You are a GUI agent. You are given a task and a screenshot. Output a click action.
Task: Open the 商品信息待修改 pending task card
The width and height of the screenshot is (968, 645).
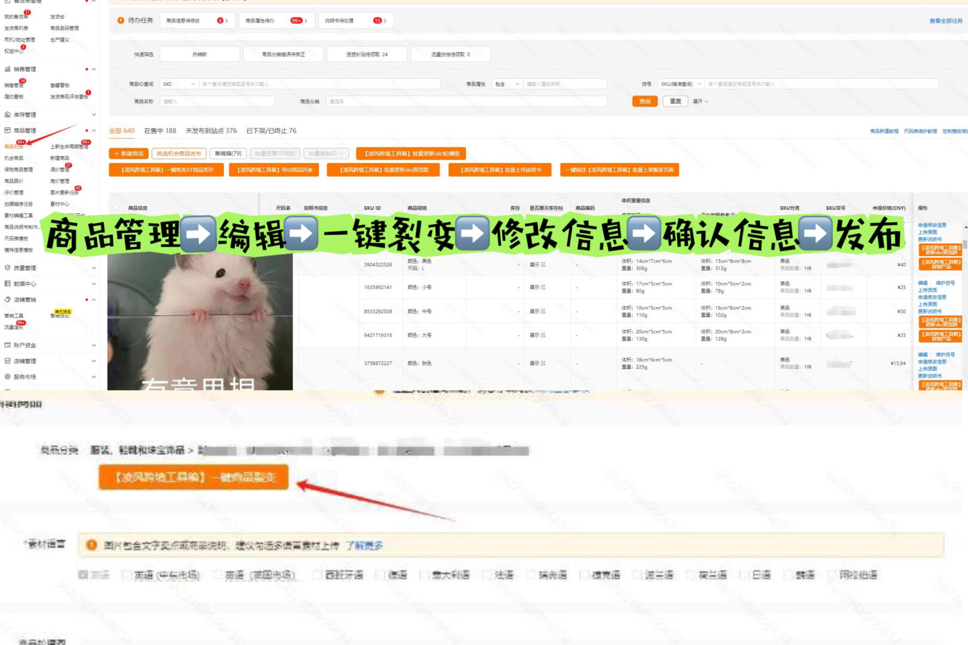coord(197,21)
